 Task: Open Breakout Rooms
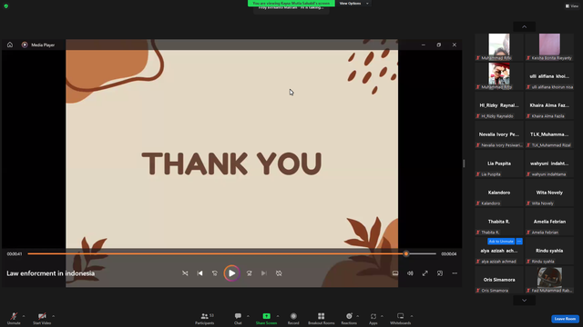tap(322, 318)
